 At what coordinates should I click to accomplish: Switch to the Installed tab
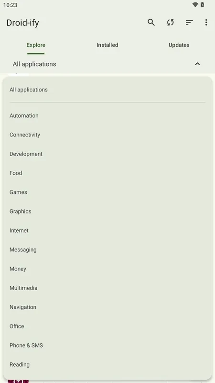(107, 45)
